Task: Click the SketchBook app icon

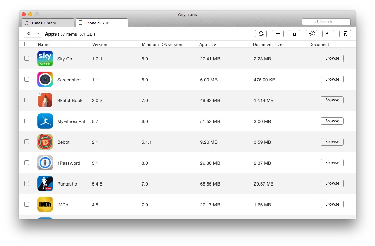Action: click(45, 100)
